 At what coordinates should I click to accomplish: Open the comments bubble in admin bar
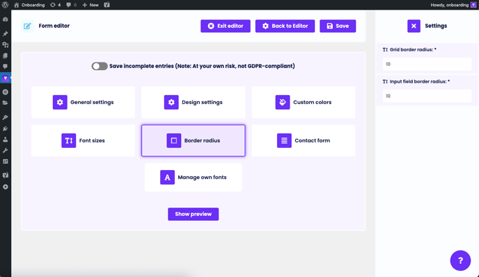coord(71,5)
